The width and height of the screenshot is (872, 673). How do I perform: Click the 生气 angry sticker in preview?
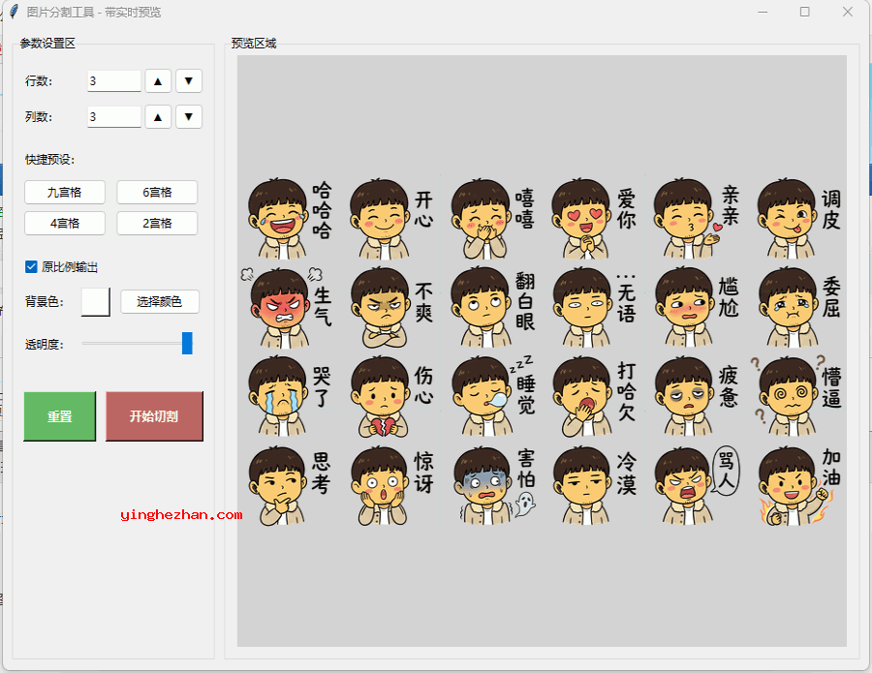coord(285,306)
